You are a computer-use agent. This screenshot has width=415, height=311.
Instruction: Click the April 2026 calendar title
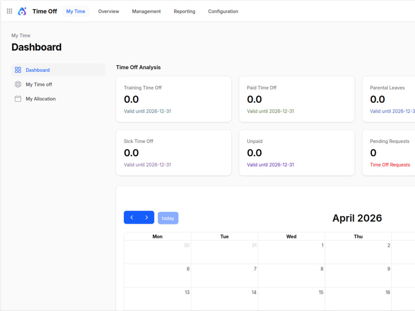coord(357,218)
